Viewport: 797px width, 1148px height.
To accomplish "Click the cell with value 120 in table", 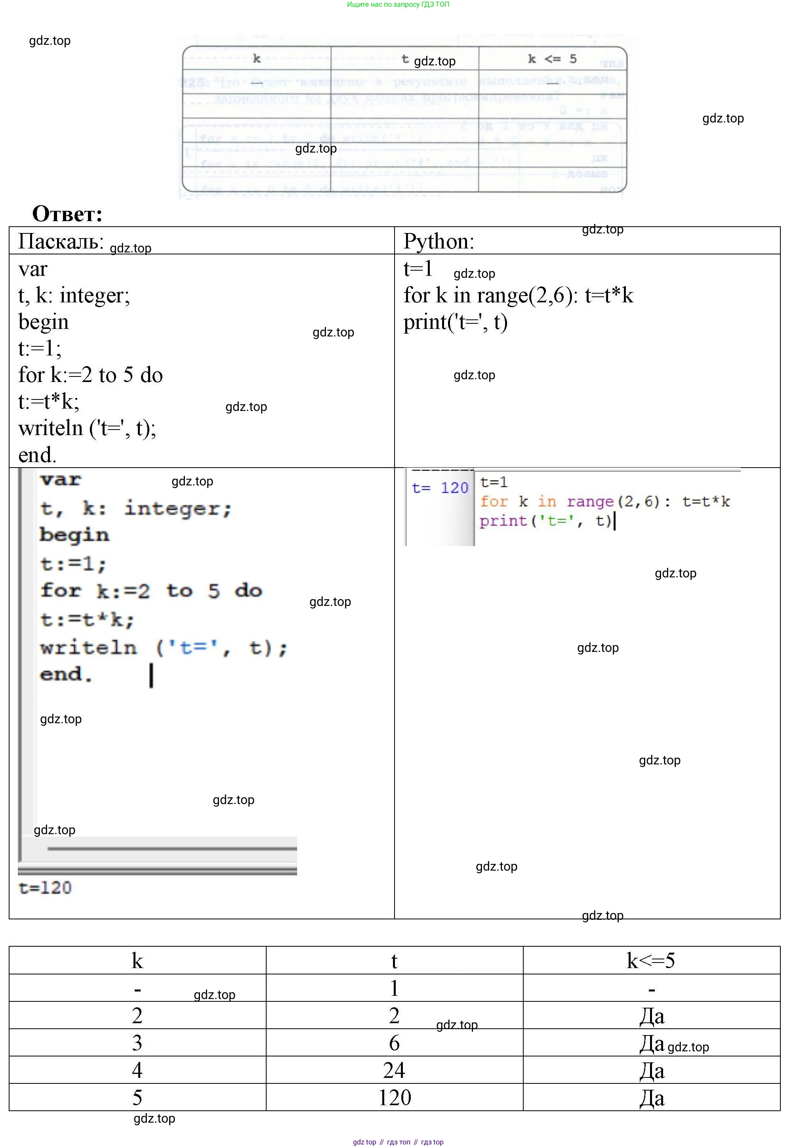I will pos(394,1098).
